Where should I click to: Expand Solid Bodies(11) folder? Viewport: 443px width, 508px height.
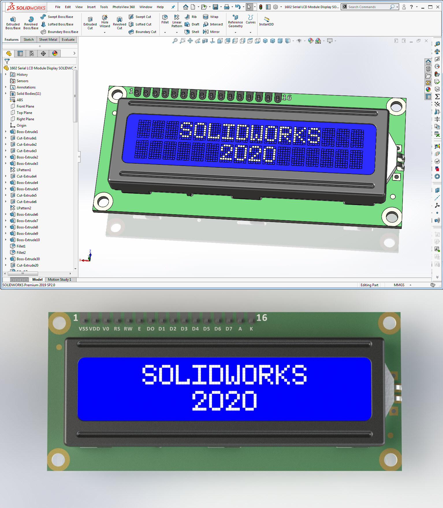[5, 94]
